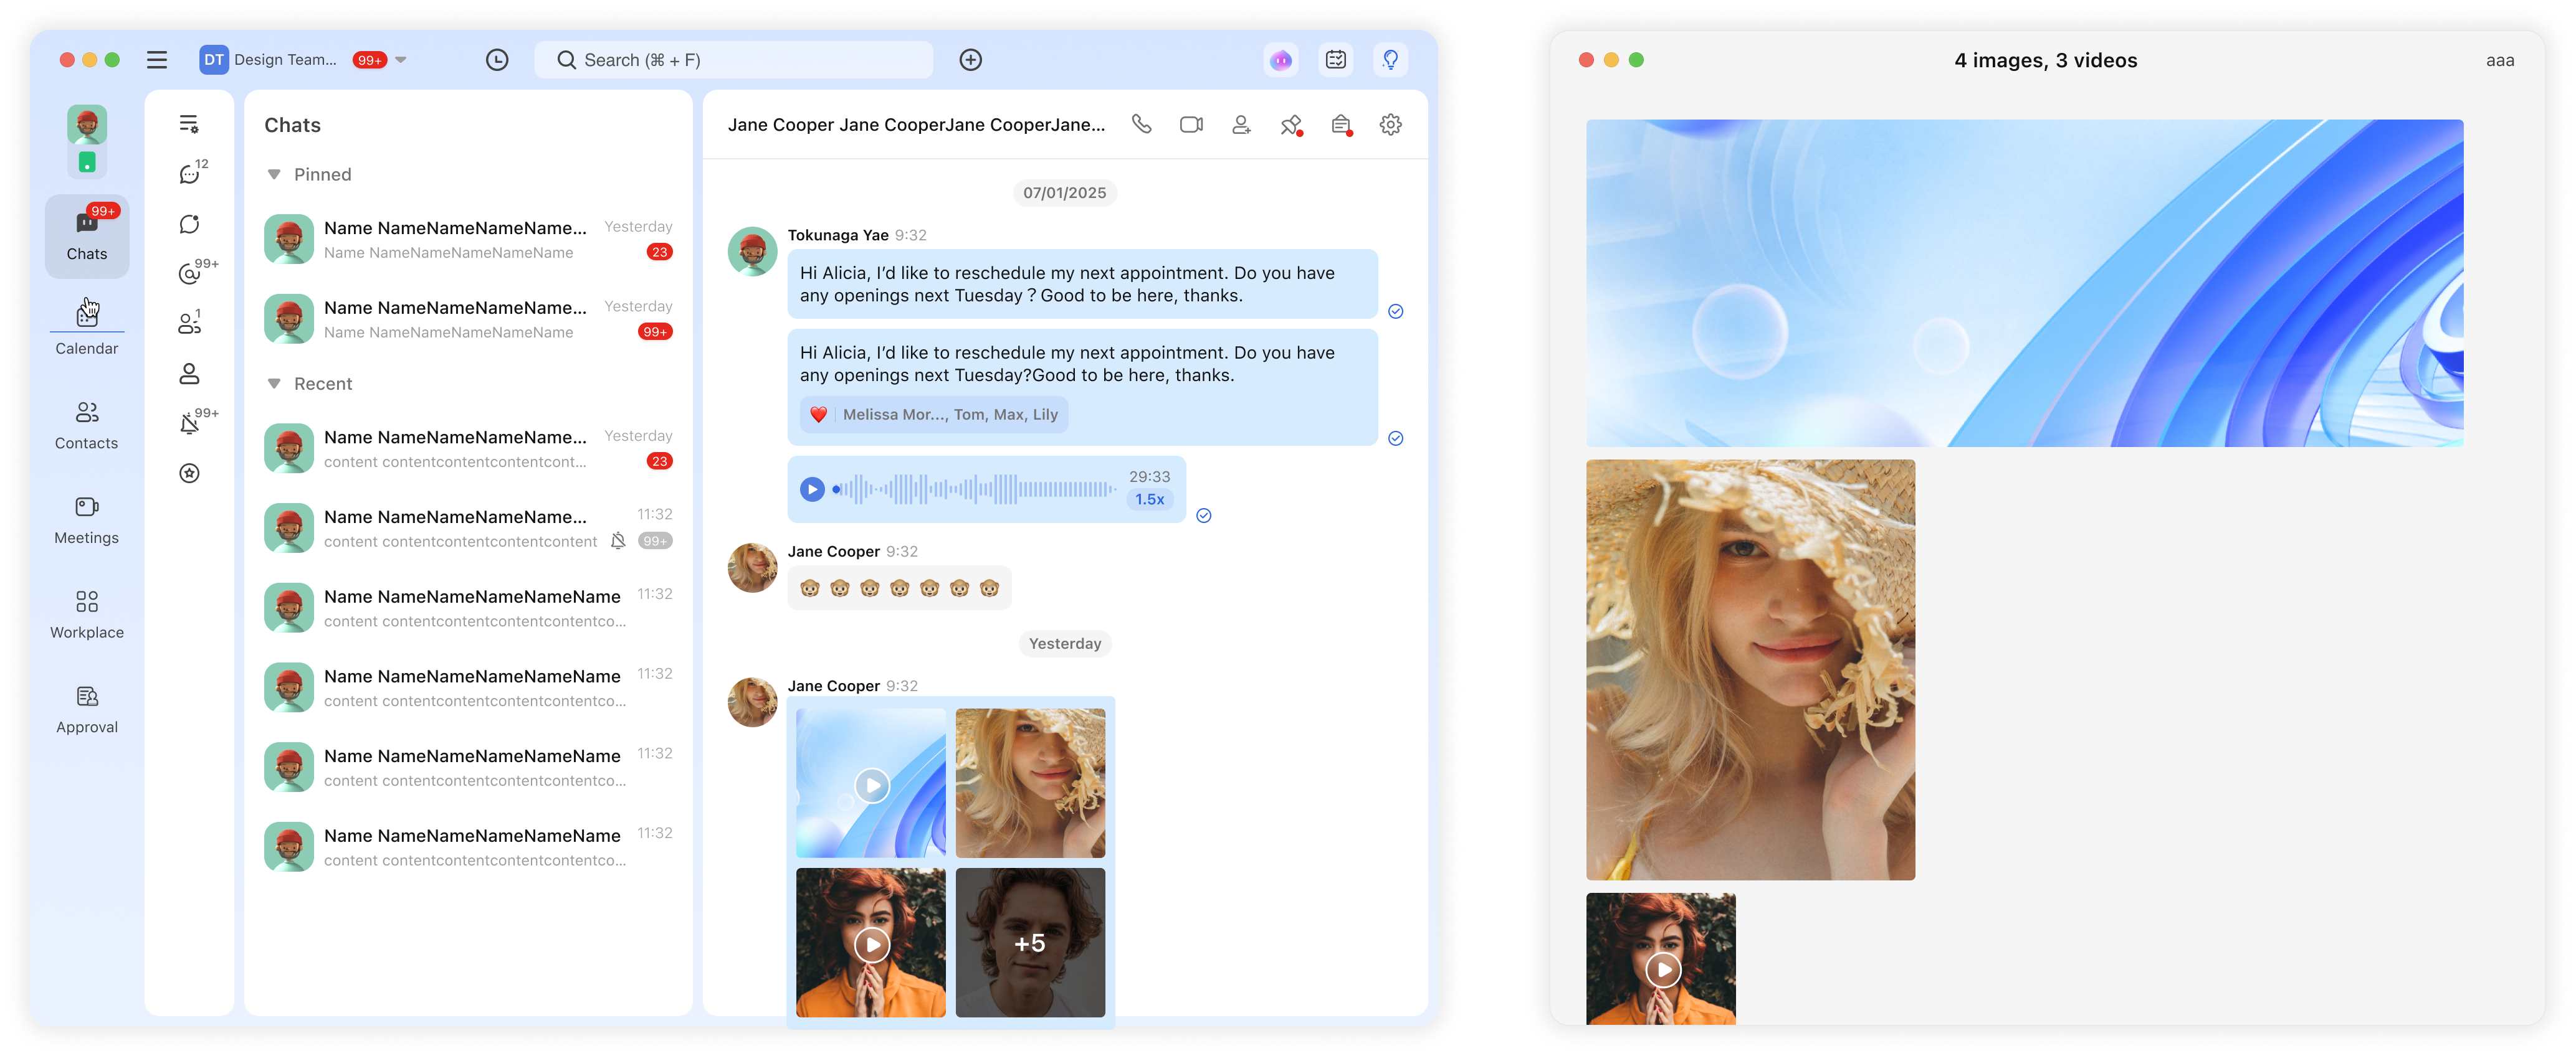Toggle the 1.5x playback speed on the voice message
Viewport: 2576px width, 1056px height.
1149,499
